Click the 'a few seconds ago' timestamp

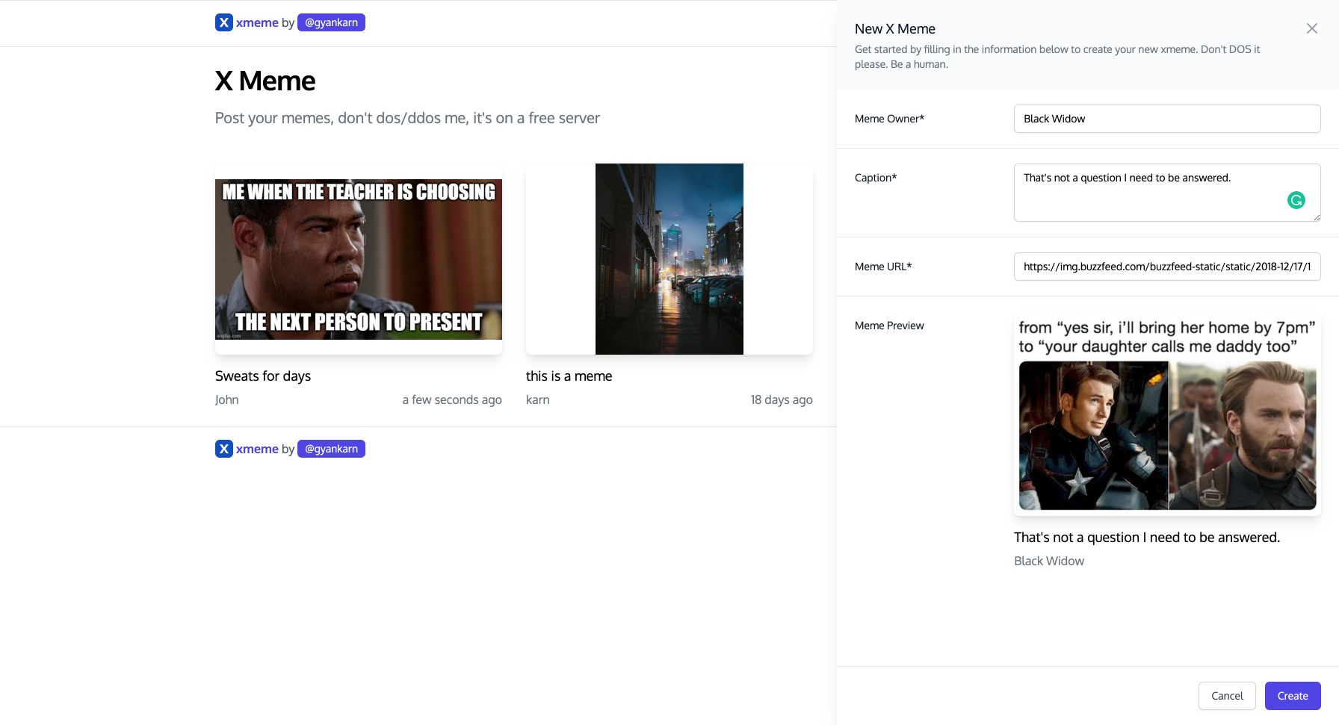(452, 399)
